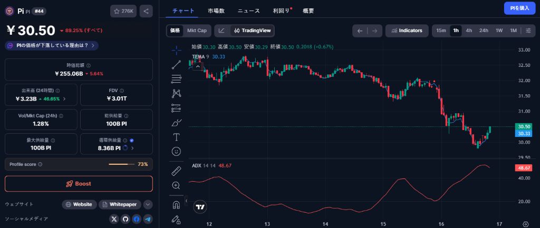
Task: Click the TradingView logo on chart
Action: click(x=200, y=206)
